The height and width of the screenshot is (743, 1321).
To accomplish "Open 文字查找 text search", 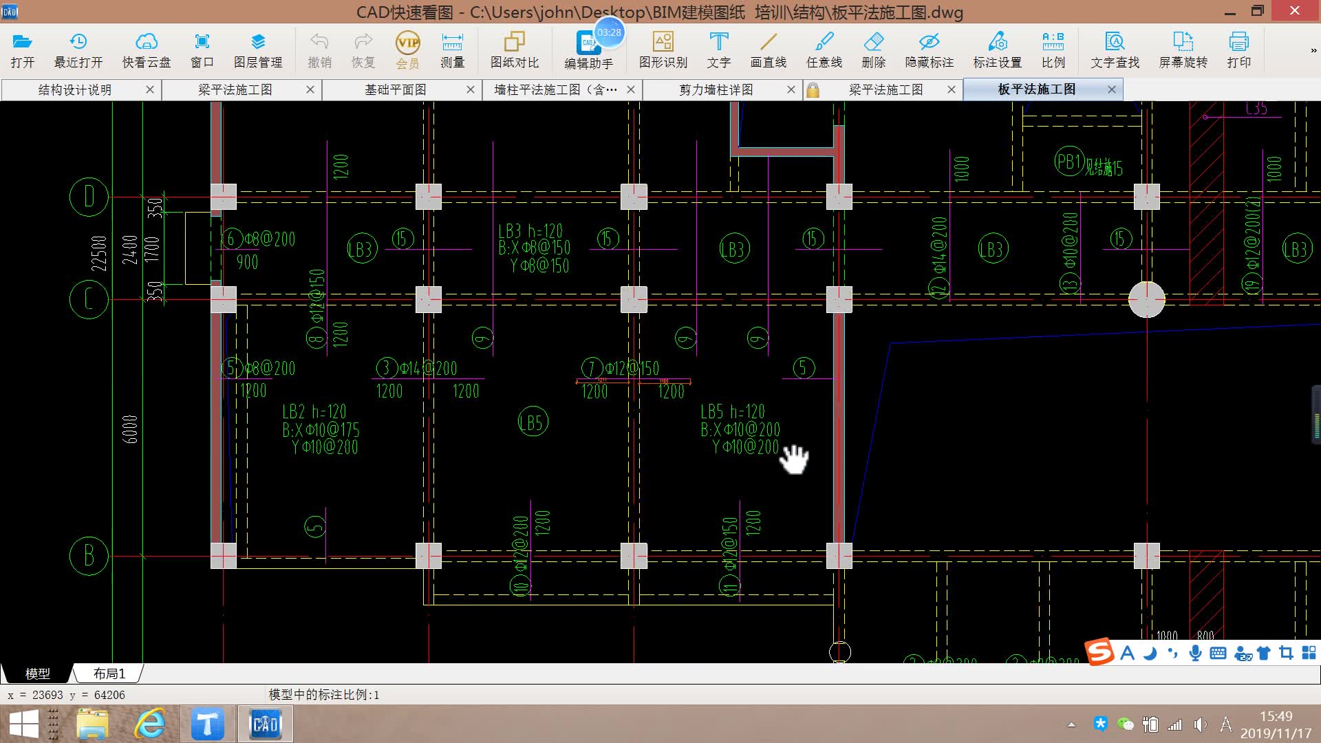I will 1115,50.
